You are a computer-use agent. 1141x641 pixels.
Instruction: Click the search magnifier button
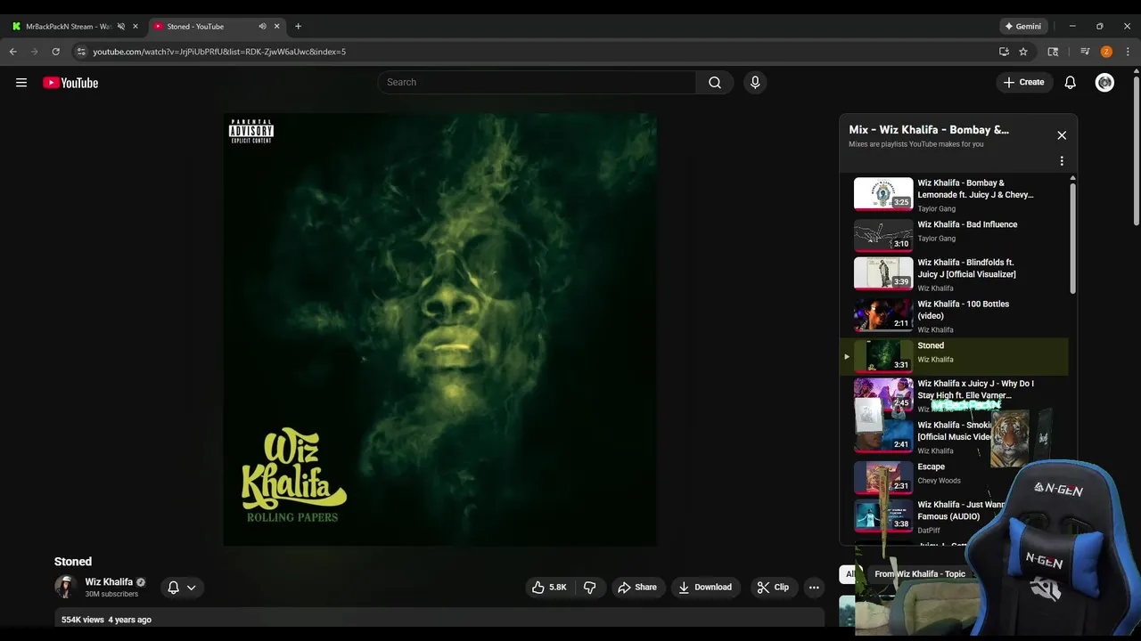click(x=715, y=83)
